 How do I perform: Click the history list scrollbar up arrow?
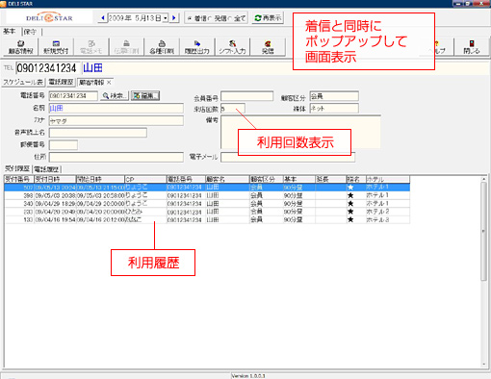point(484,179)
